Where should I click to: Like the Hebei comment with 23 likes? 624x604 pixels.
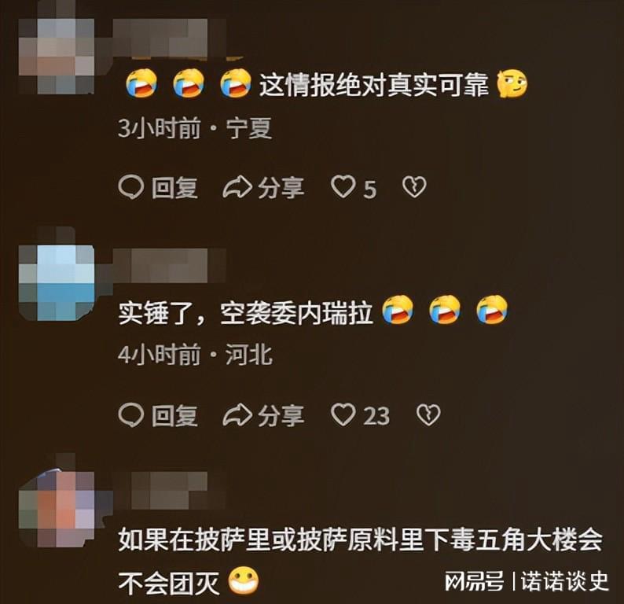tap(343, 414)
